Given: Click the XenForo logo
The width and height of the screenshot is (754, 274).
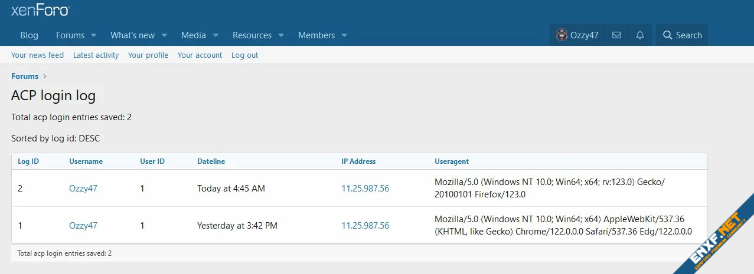Looking at the screenshot, I should pos(40,10).
